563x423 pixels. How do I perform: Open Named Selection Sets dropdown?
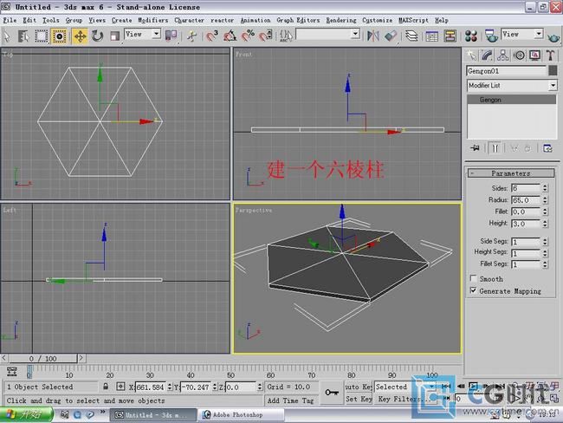[327, 34]
